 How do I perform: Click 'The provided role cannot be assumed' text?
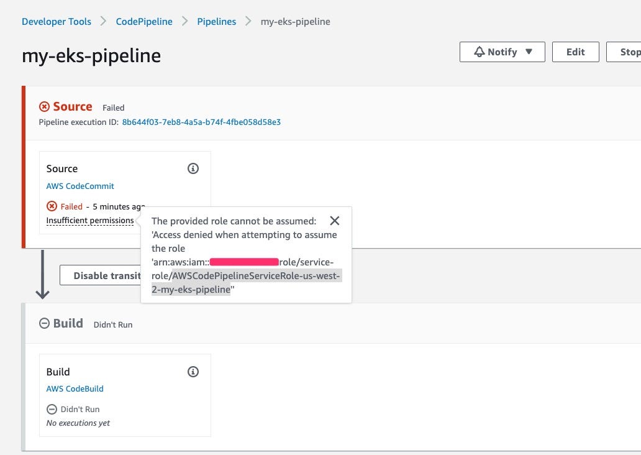(234, 221)
